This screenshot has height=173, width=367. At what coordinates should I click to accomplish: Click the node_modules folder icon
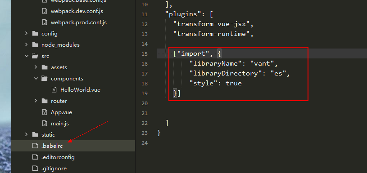point(35,45)
